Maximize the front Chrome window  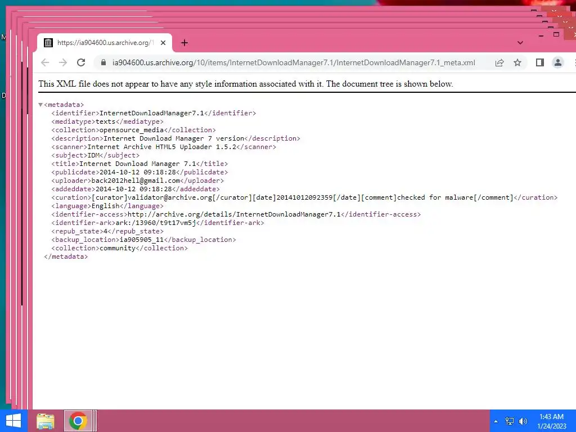tap(556, 34)
